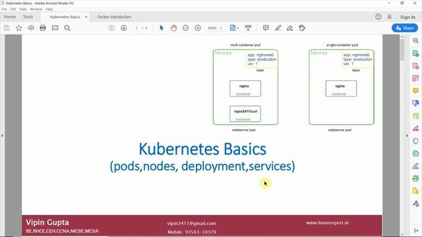Open Protect shield tool in right pane
This screenshot has height=237, width=422.
pos(415,141)
